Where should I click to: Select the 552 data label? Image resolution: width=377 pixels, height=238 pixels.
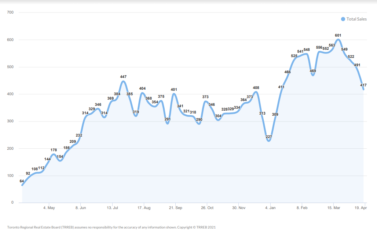click(x=326, y=48)
